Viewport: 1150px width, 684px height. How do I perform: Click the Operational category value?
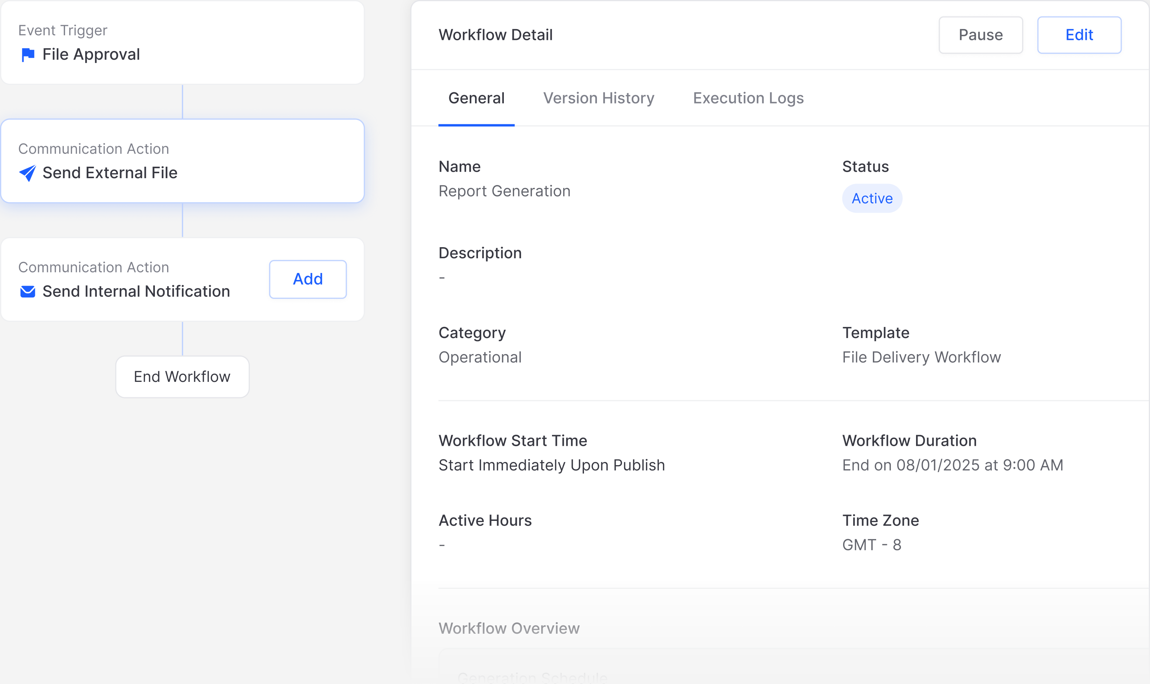(479, 358)
